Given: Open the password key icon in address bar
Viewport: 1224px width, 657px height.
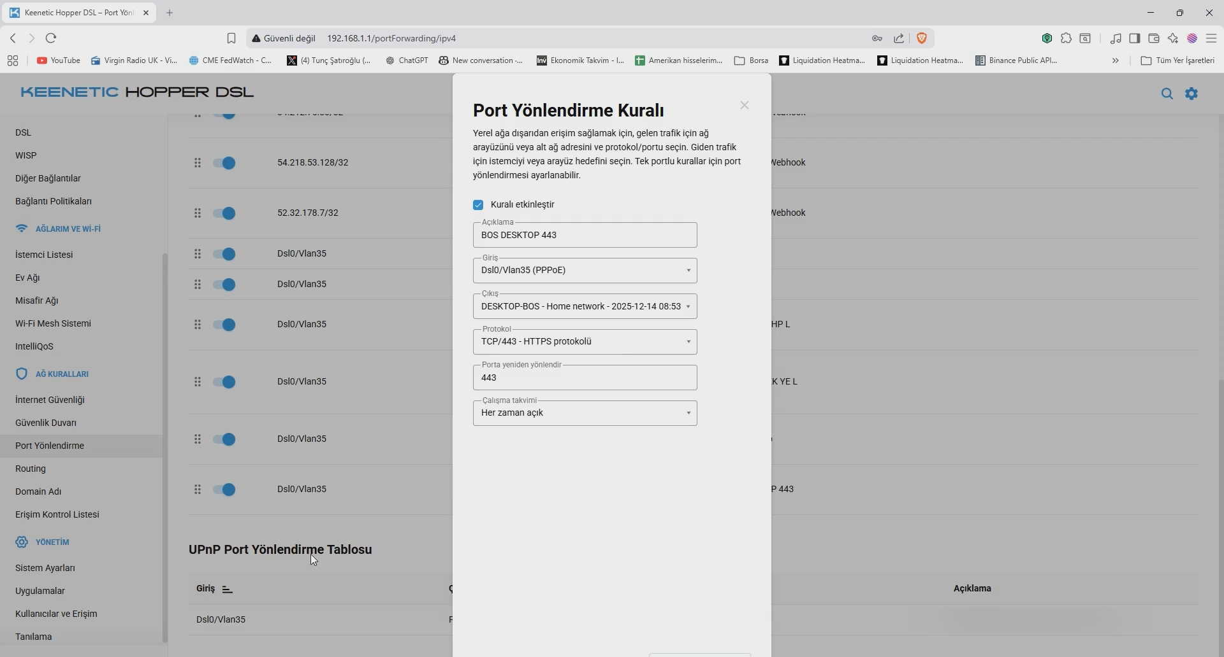Looking at the screenshot, I should tap(877, 38).
